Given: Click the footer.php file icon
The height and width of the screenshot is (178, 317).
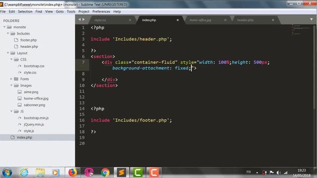Looking at the screenshot, I should (16, 40).
